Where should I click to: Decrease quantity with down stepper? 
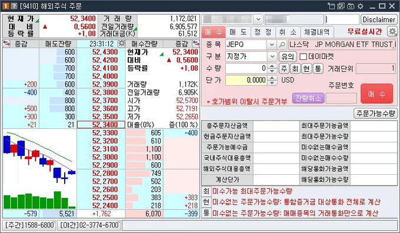coord(272,71)
